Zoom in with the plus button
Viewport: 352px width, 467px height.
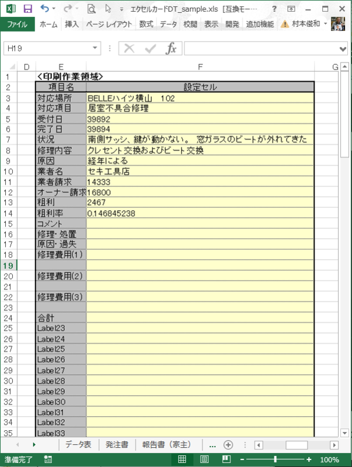pyautogui.click(x=309, y=459)
